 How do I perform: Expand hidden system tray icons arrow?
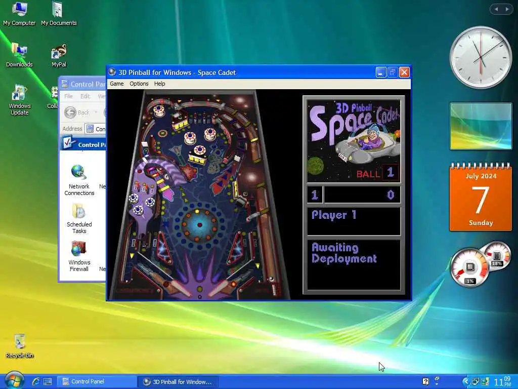(465, 381)
